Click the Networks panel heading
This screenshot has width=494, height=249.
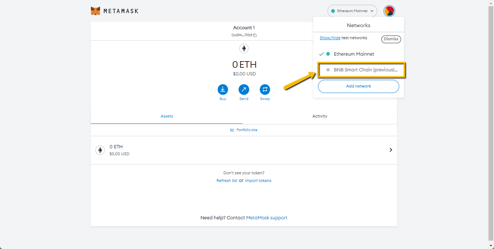[359, 25]
